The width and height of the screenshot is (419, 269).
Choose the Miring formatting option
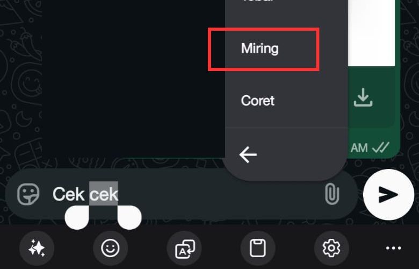pyautogui.click(x=260, y=49)
